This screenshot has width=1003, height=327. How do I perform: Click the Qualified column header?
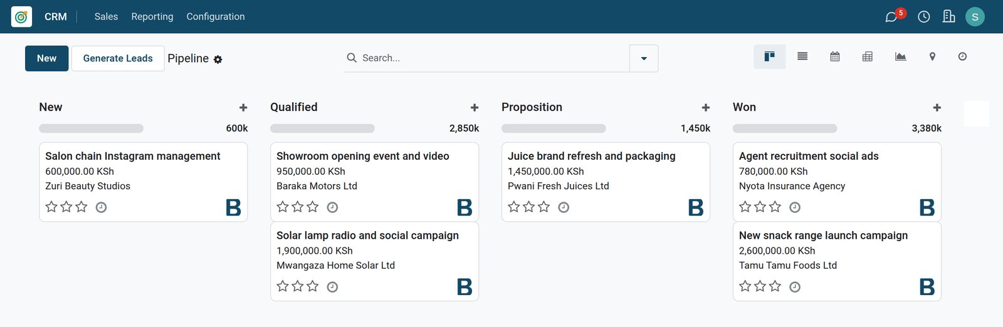(x=294, y=107)
